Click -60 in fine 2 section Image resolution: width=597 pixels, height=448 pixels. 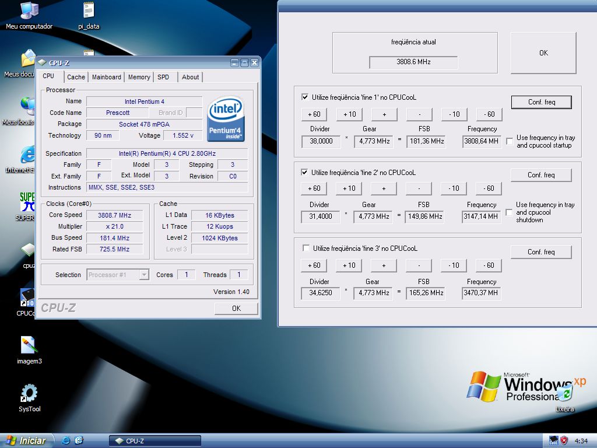tap(489, 188)
